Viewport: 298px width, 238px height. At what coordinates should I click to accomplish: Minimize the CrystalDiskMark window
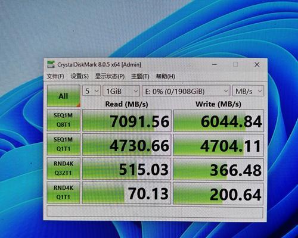215,64
